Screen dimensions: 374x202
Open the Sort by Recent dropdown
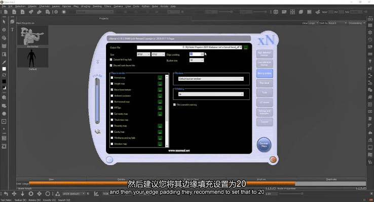(x=338, y=23)
